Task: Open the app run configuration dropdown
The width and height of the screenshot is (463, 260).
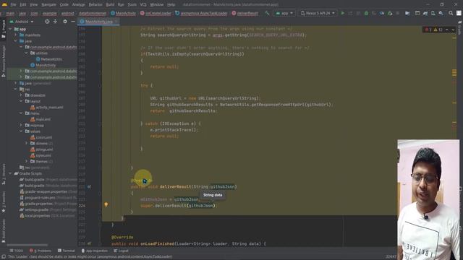Action: [284, 13]
